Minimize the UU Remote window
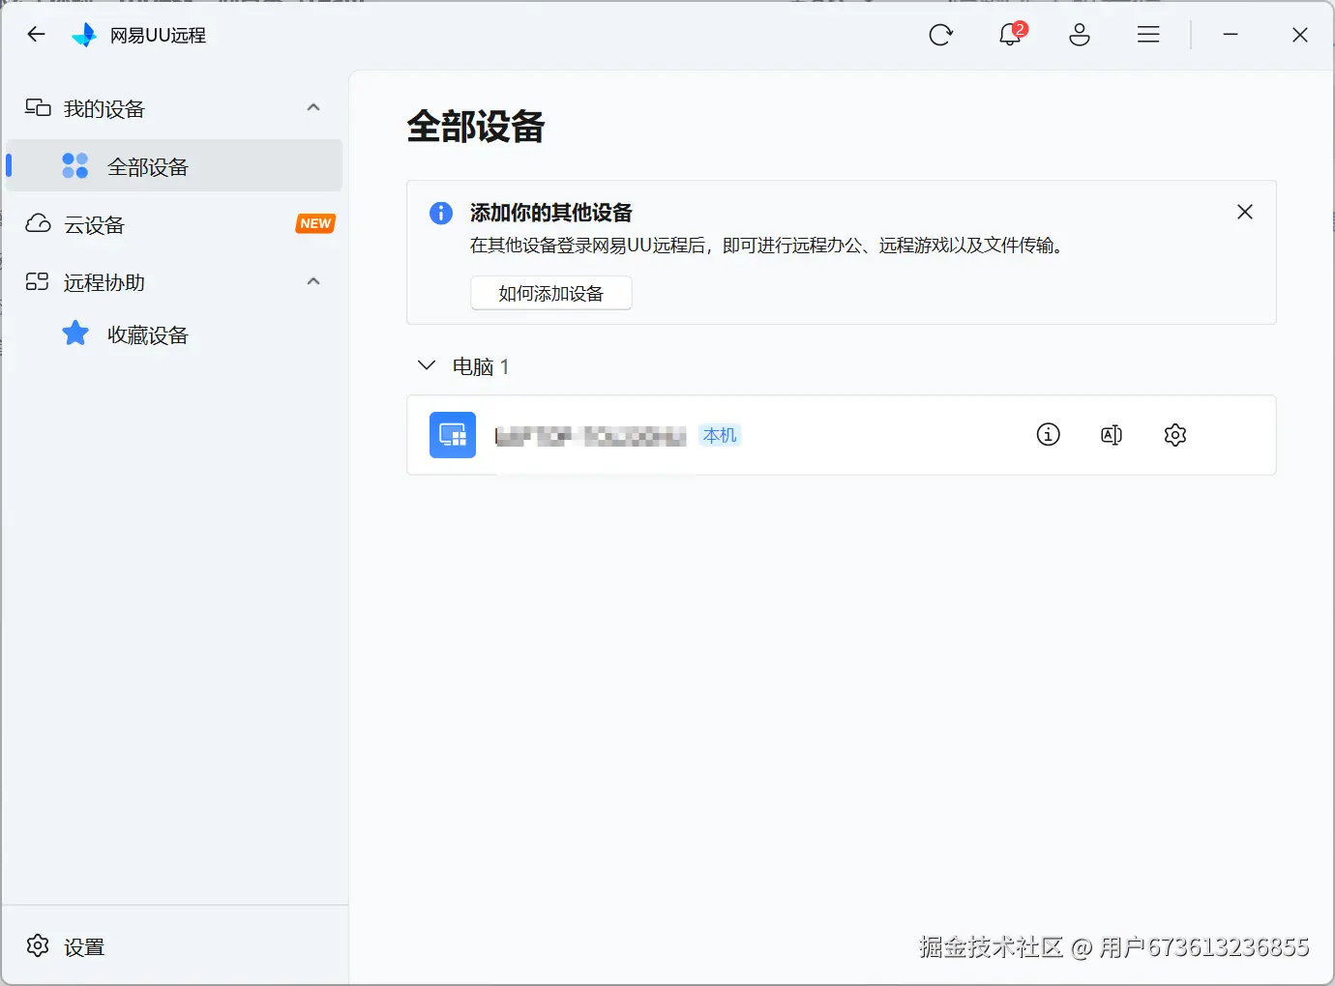The height and width of the screenshot is (986, 1335). [x=1231, y=35]
